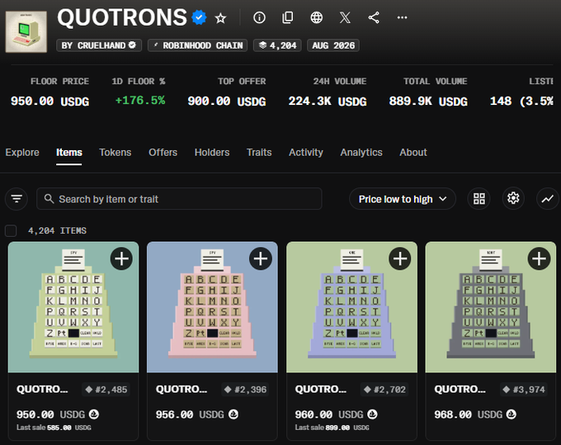
Task: Open the Analytics tab
Action: [x=361, y=153]
